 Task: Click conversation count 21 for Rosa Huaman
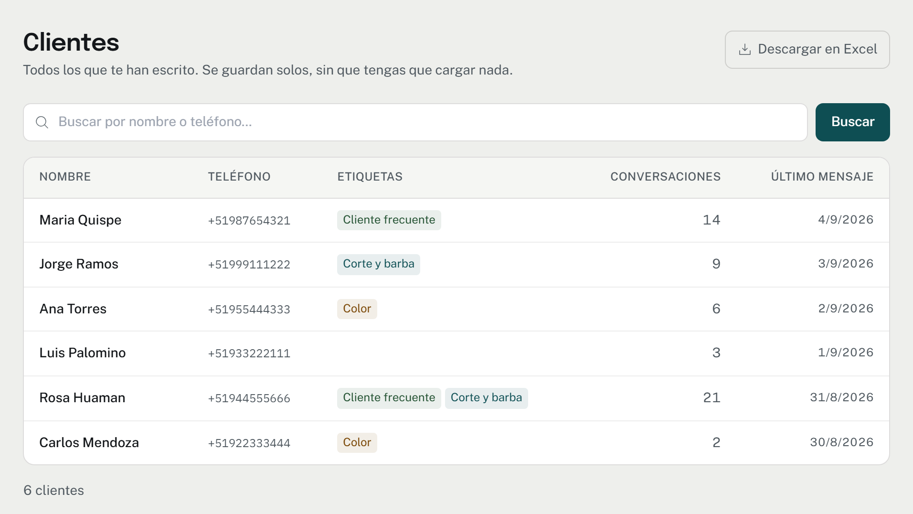tap(711, 398)
